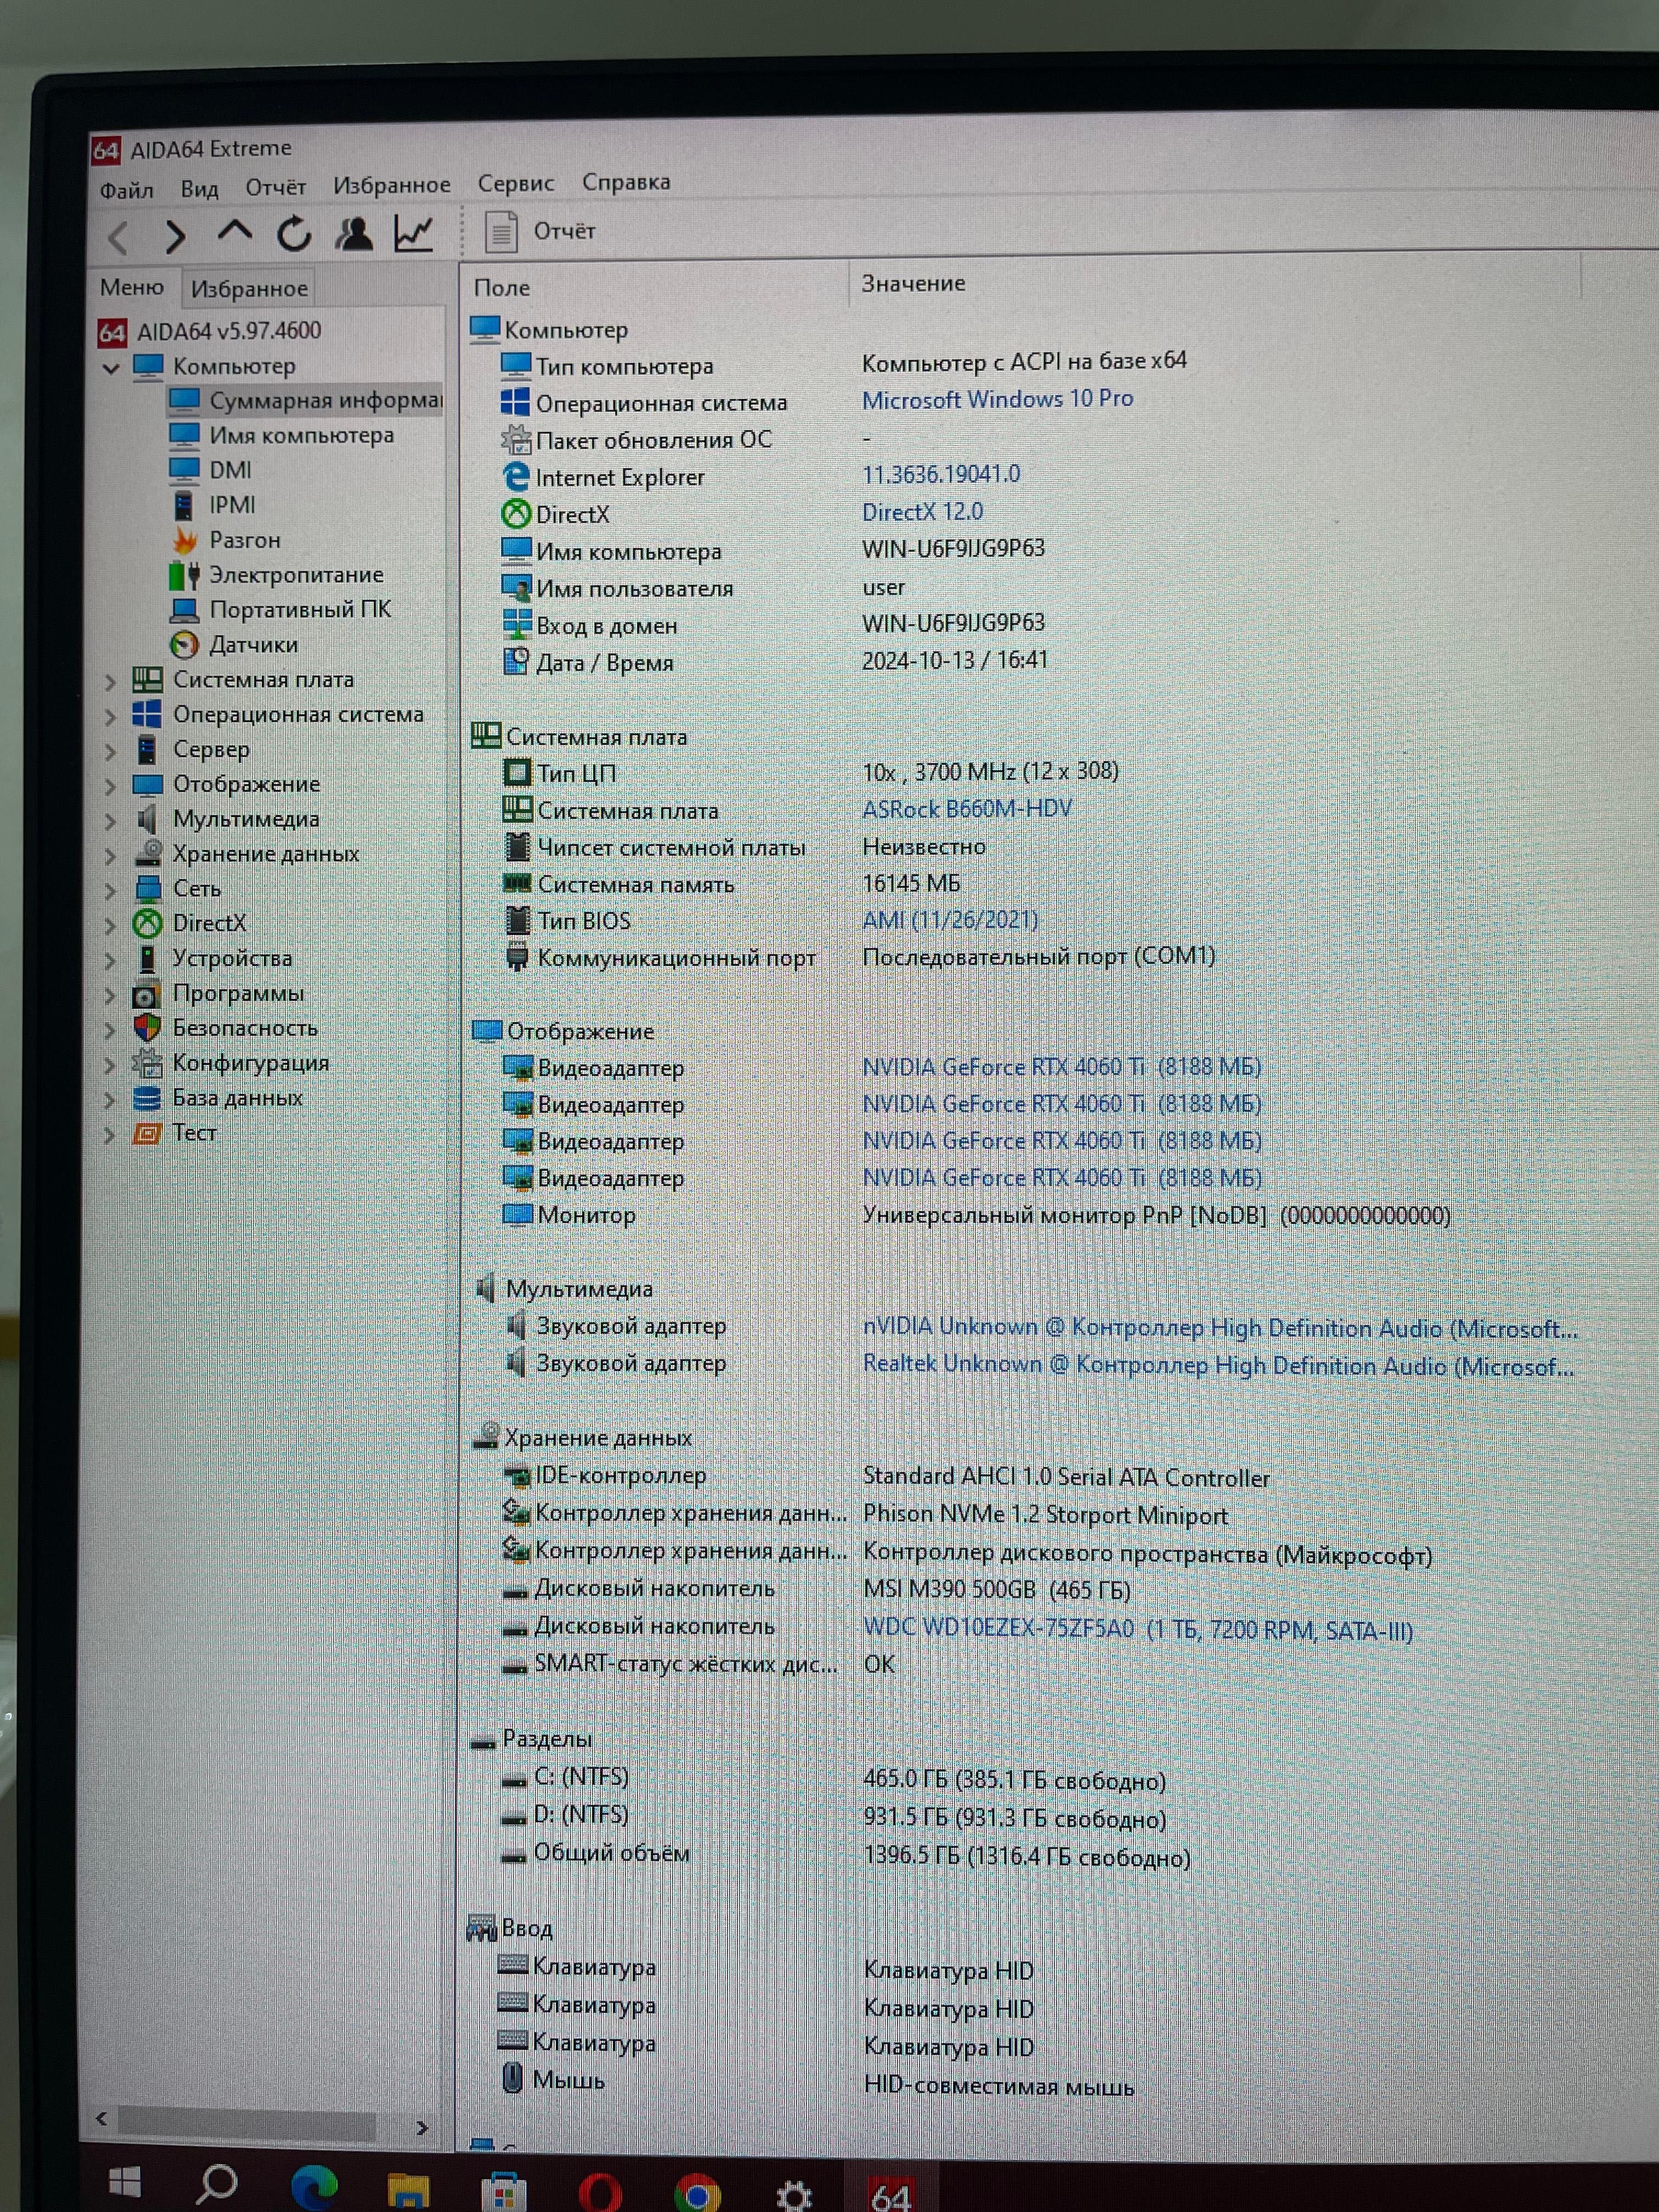1659x2212 pixels.
Task: Expand the Операционная система tree node
Action: [110, 717]
